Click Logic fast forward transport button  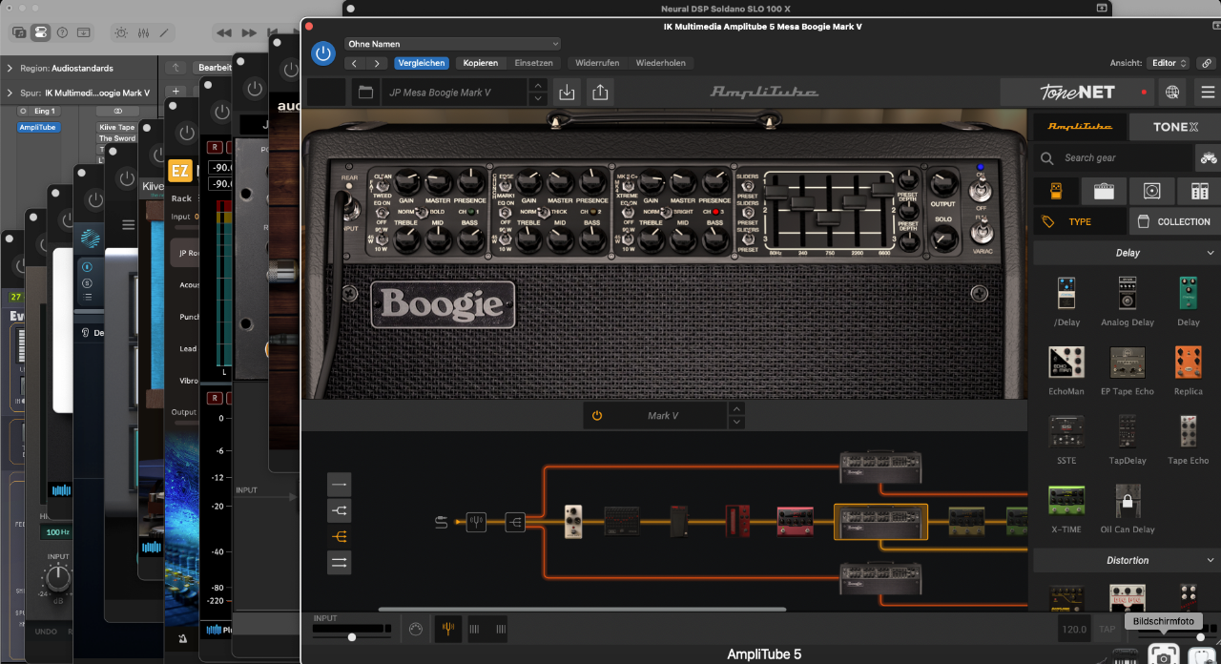[248, 32]
